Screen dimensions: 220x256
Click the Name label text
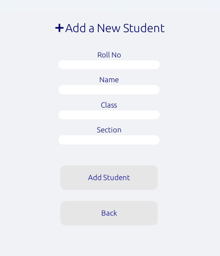pyautogui.click(x=109, y=80)
